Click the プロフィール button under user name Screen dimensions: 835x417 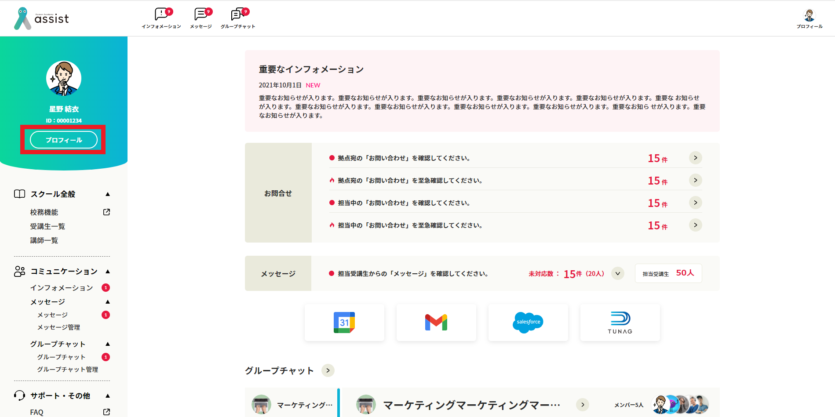[x=64, y=140]
